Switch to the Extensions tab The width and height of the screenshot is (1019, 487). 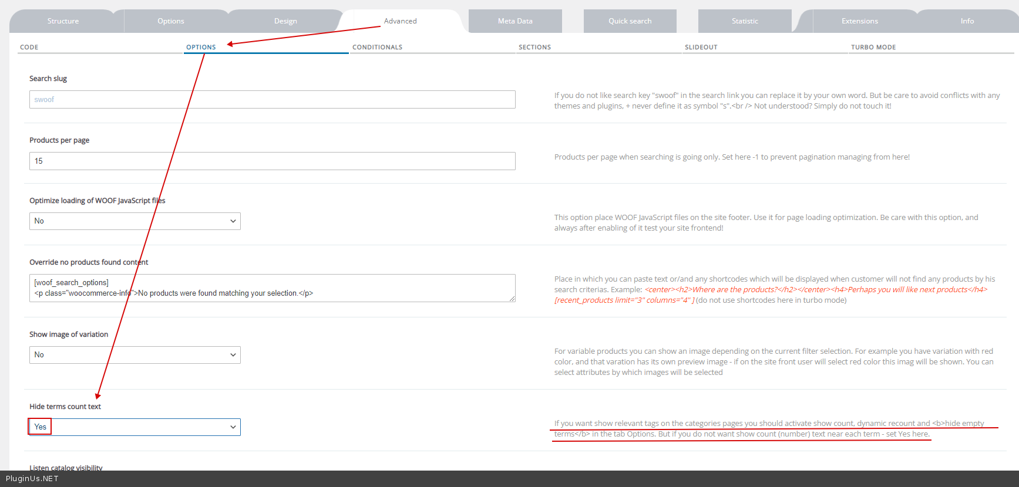pos(859,21)
